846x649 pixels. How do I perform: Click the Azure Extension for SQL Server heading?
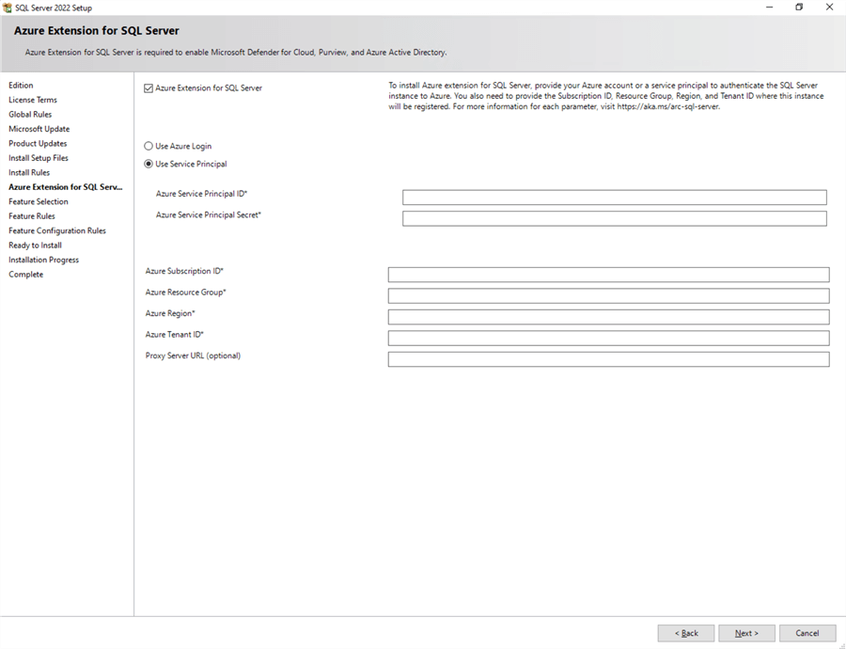coord(97,31)
